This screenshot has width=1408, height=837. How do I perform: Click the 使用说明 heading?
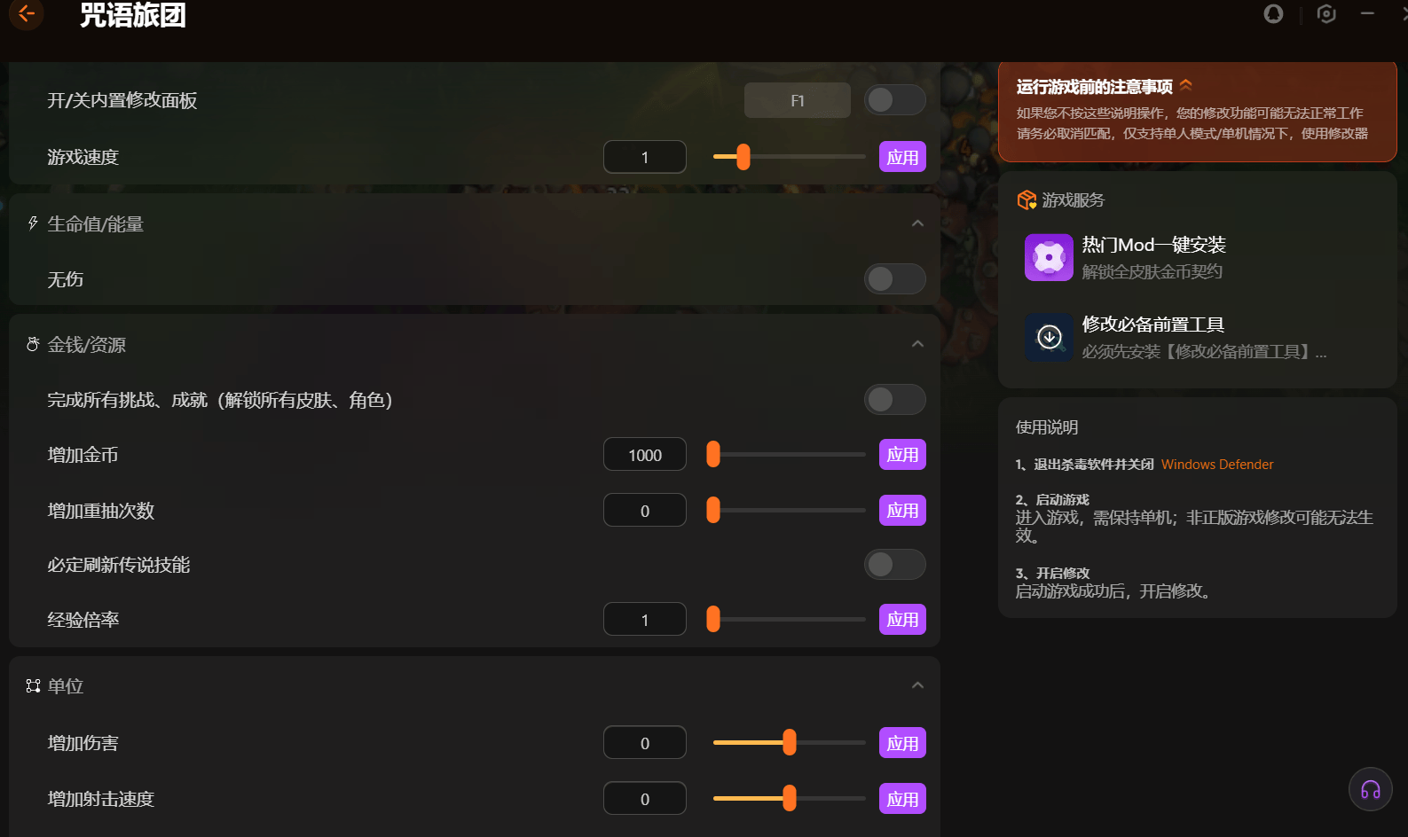[x=1047, y=427]
